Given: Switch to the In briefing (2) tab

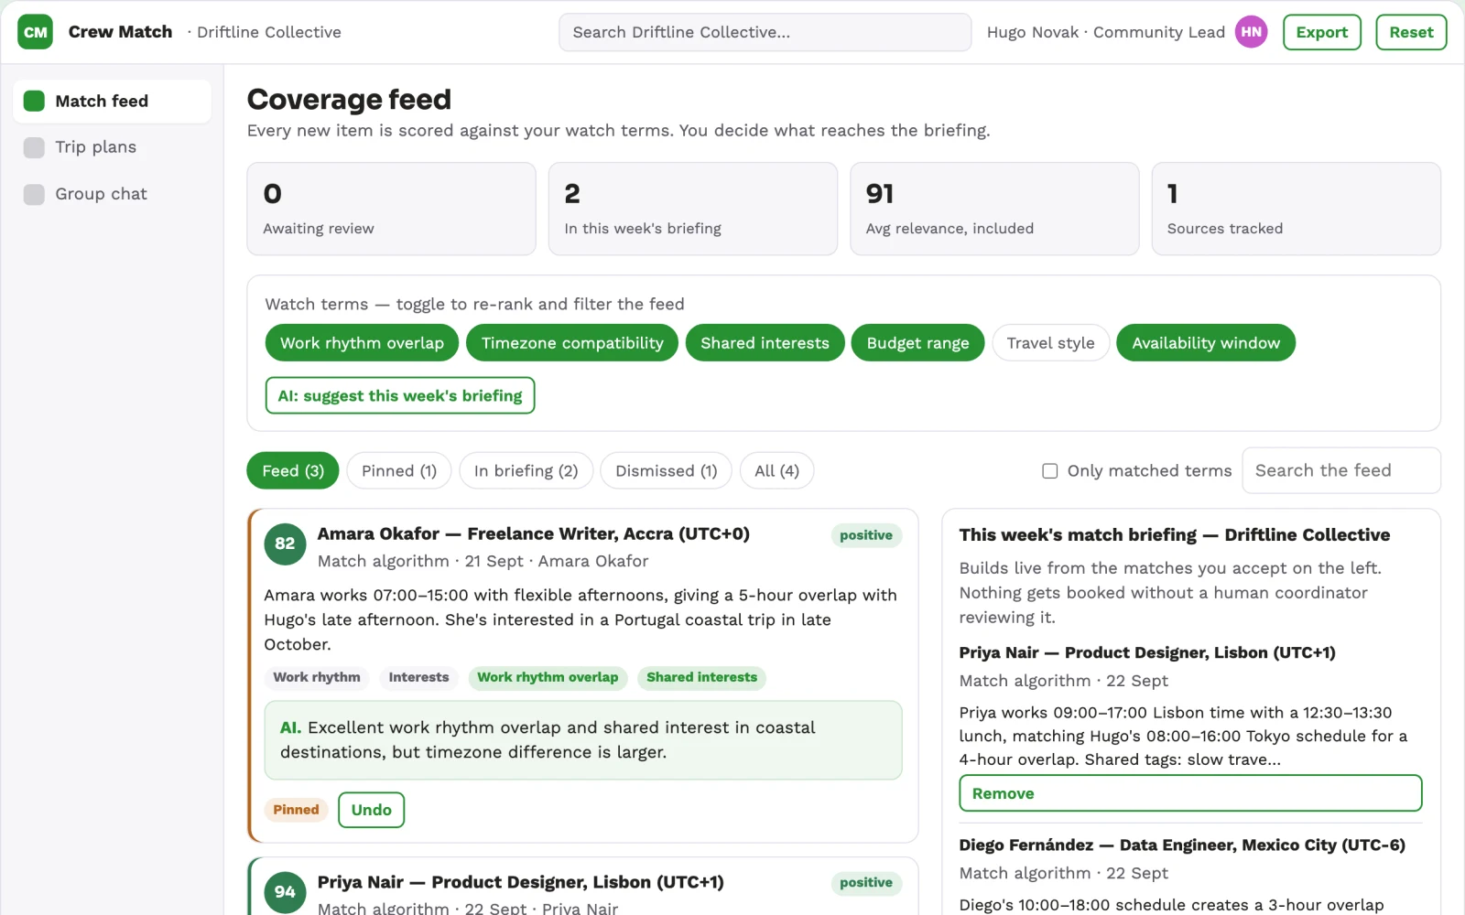Looking at the screenshot, I should point(526,471).
